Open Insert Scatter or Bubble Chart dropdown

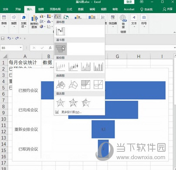pos(50,26)
